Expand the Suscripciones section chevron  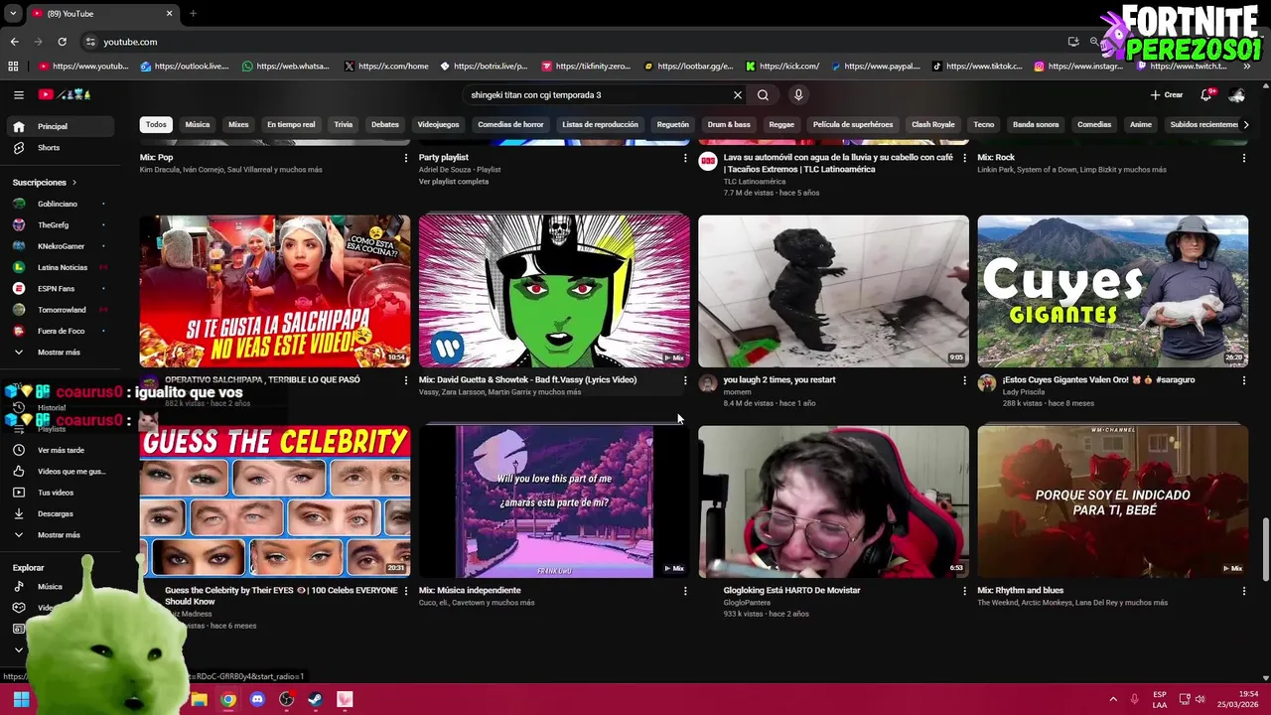coord(73,183)
